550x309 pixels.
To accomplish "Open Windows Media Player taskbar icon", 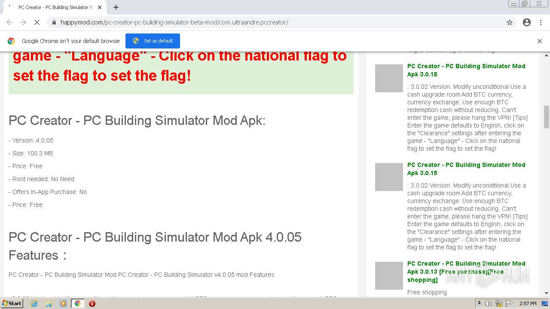I will 63,303.
